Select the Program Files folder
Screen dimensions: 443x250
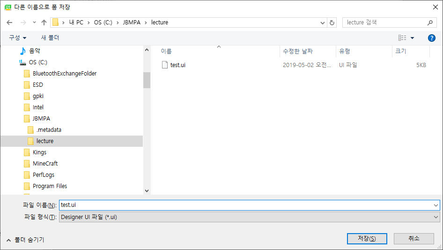pos(50,186)
